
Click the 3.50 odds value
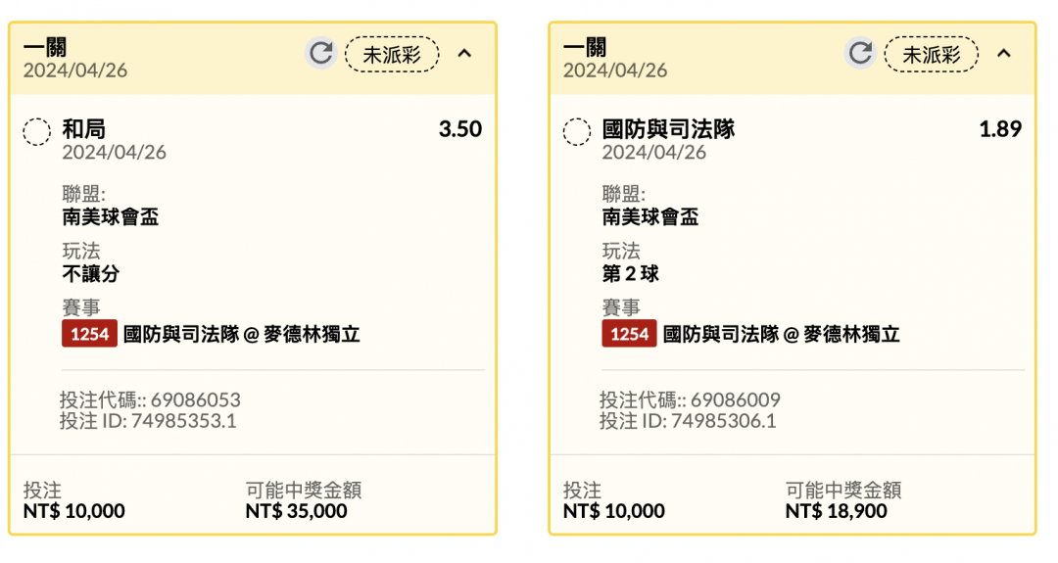pyautogui.click(x=460, y=129)
